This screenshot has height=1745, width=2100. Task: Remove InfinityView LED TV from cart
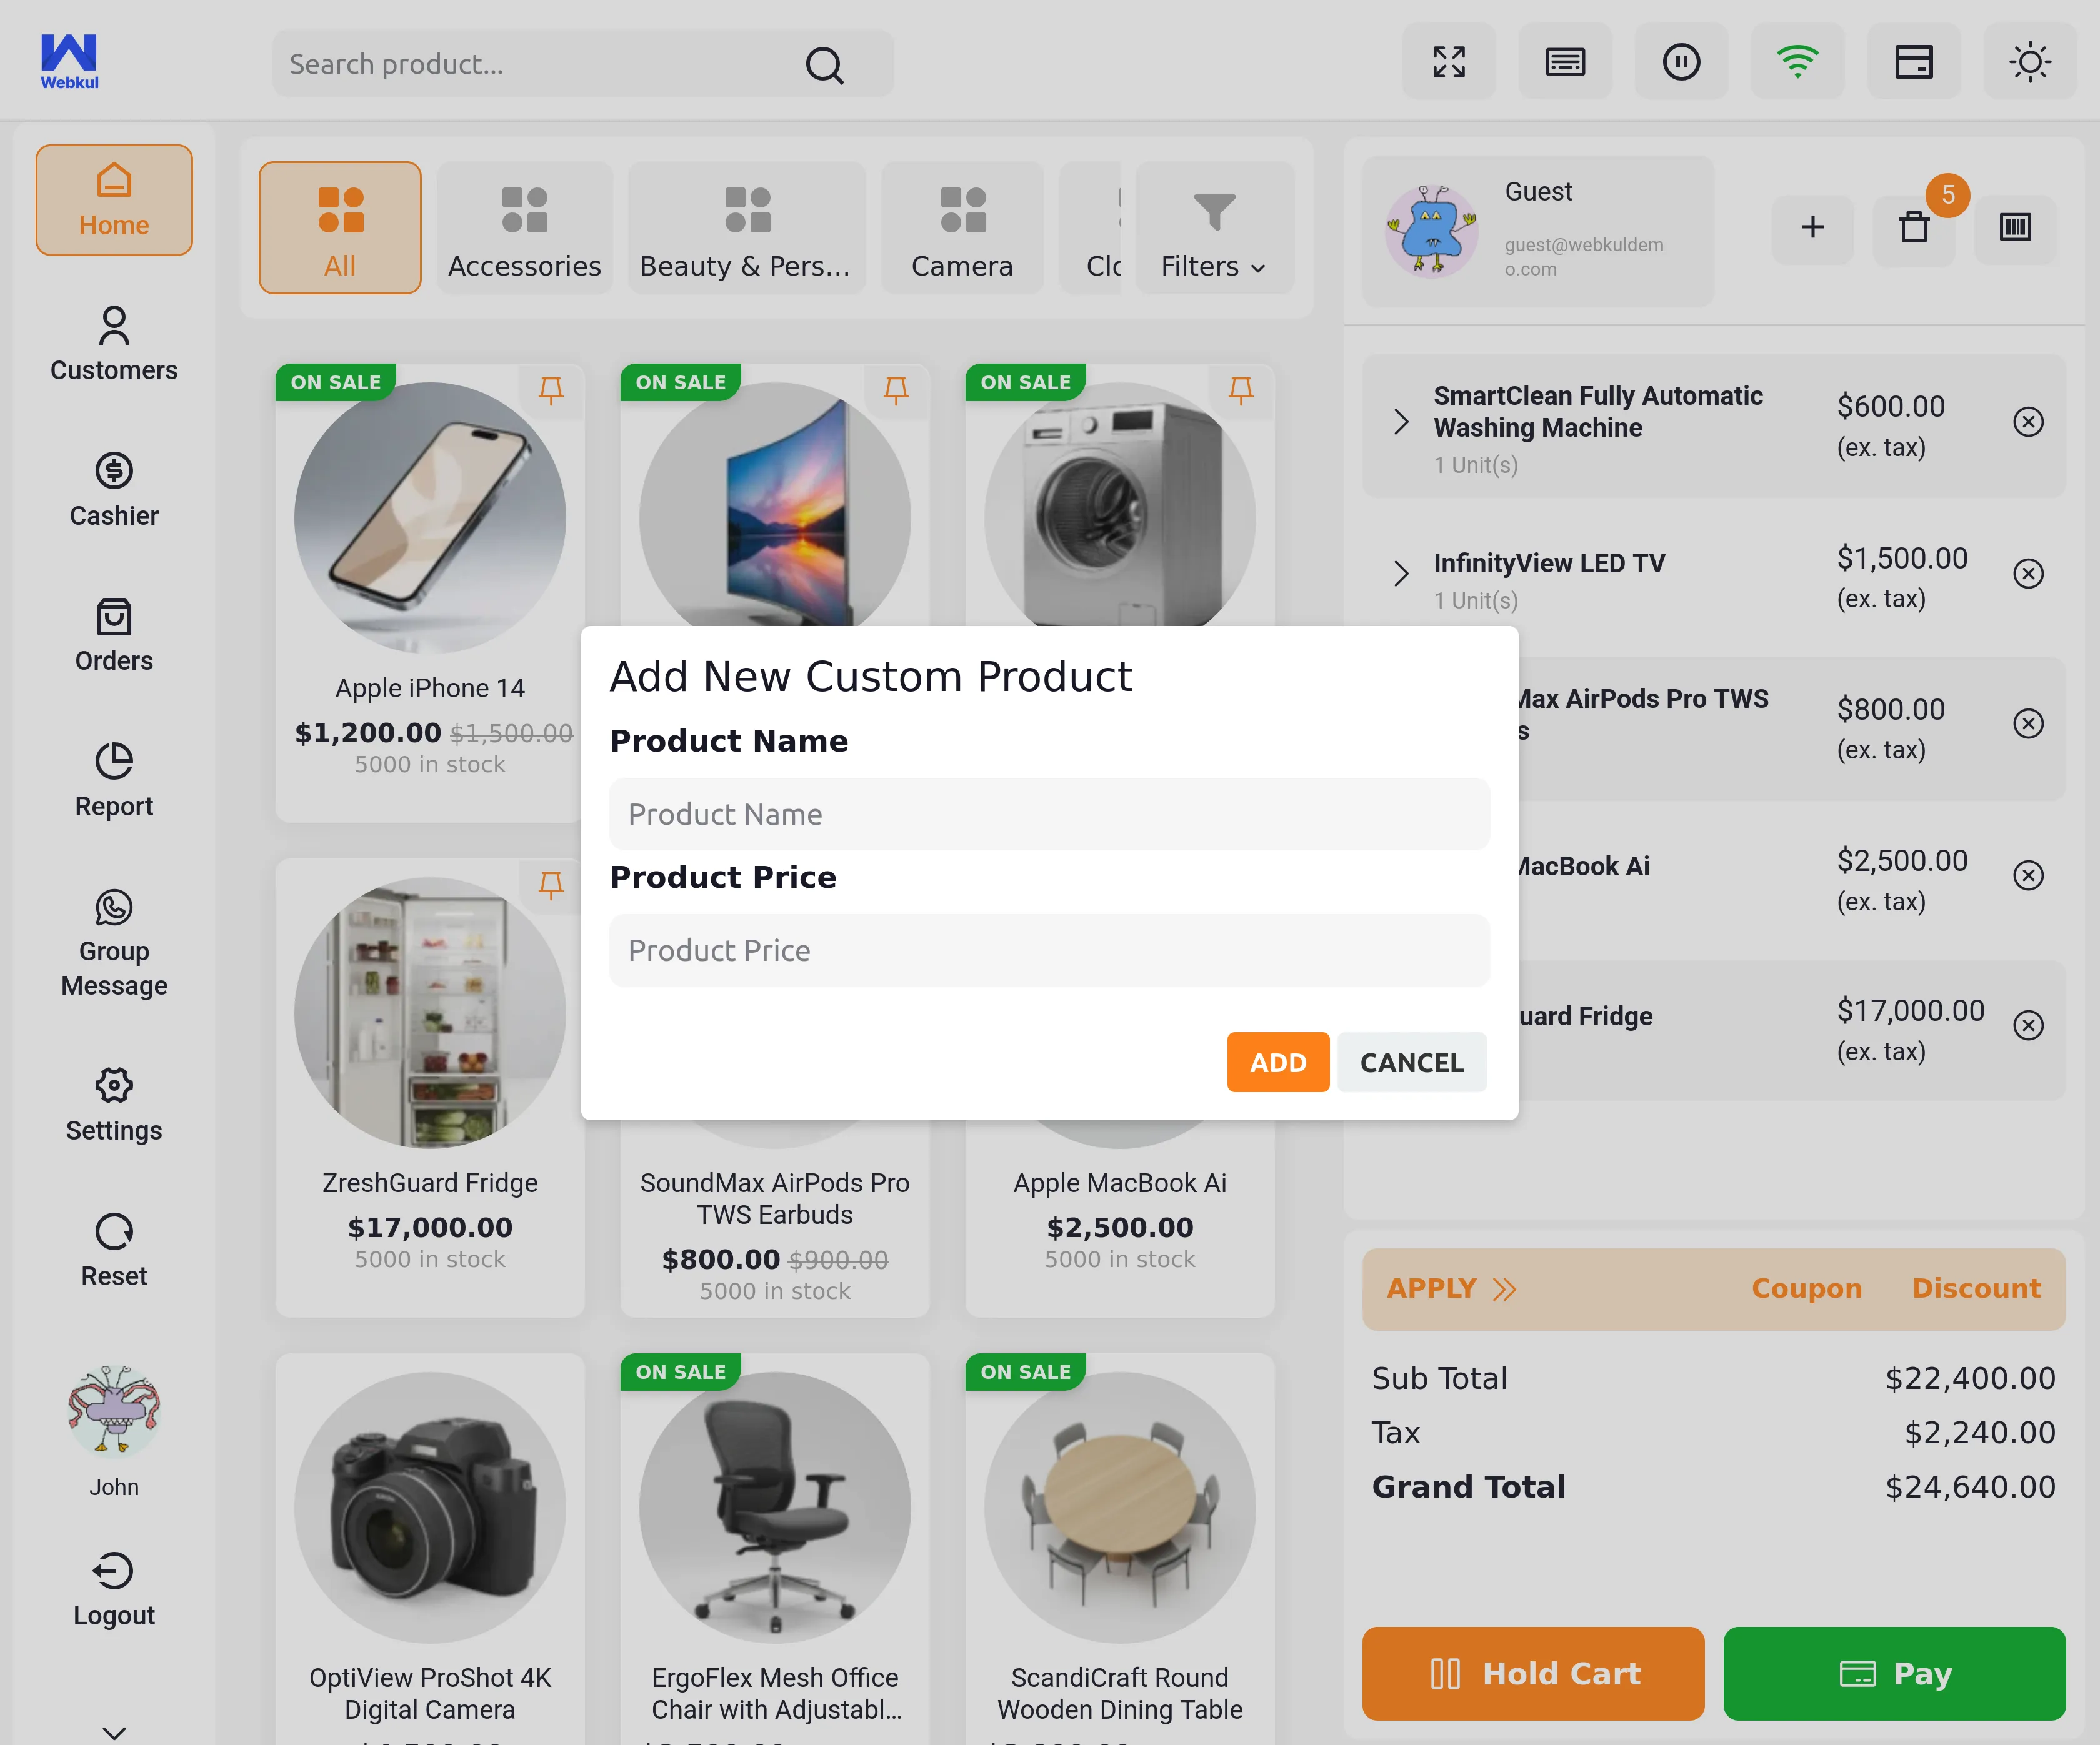[x=2028, y=574]
